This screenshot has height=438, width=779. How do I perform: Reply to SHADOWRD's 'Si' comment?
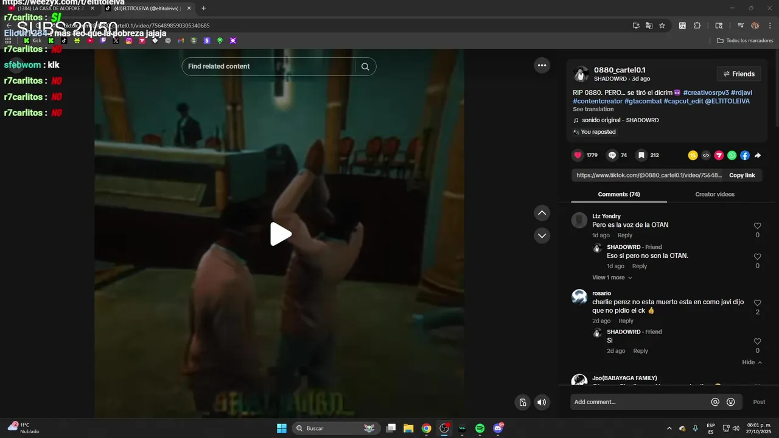641,351
